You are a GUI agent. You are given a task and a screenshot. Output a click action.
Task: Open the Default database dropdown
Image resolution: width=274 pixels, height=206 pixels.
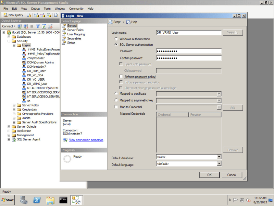point(219,157)
